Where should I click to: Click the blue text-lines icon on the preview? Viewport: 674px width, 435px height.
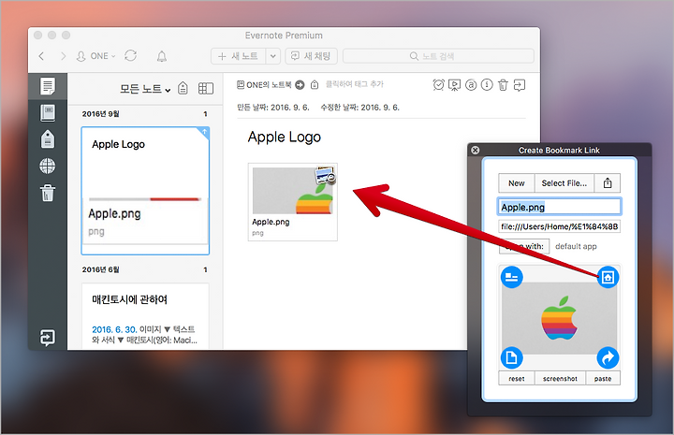(x=511, y=277)
